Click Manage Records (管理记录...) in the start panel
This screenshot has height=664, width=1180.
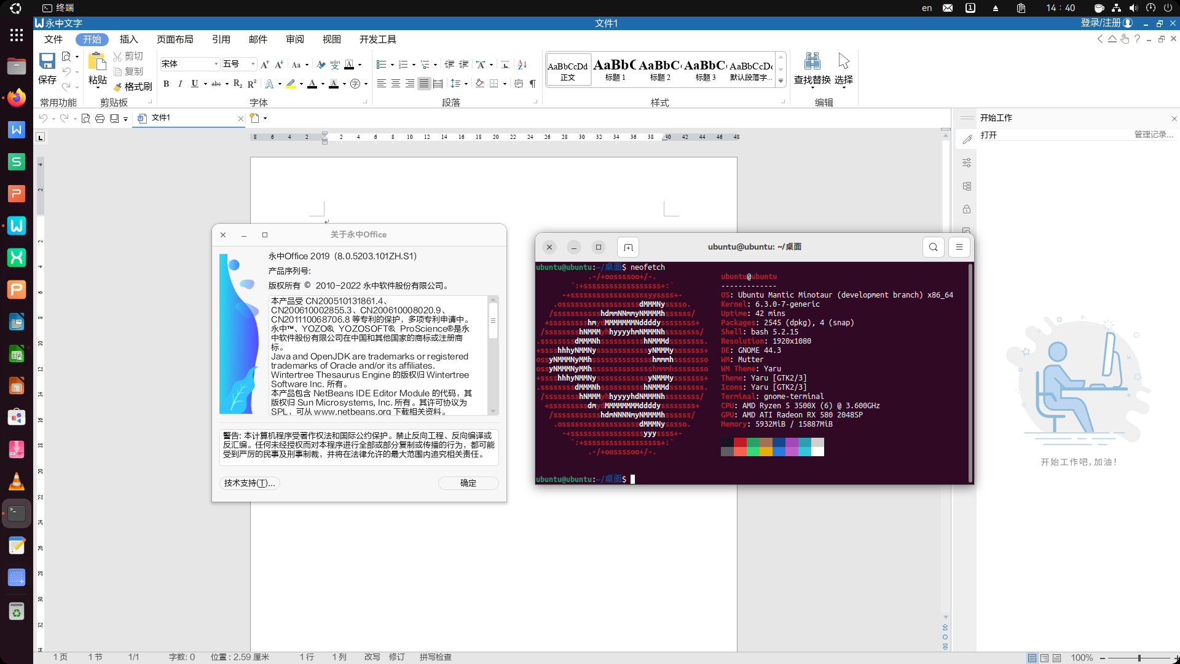coord(1154,135)
